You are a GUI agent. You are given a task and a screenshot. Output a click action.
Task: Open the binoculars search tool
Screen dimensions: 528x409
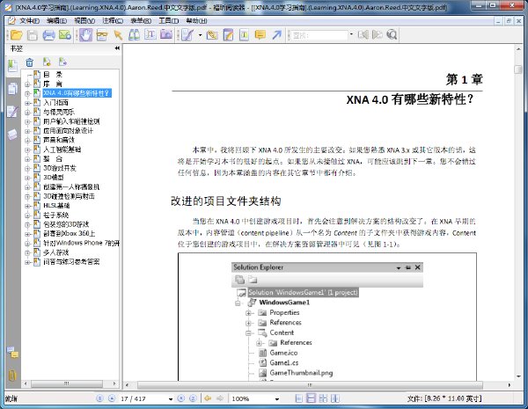[x=134, y=34]
